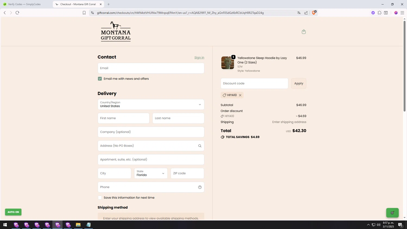View site information icon in address bar
407x229 pixels.
(x=92, y=13)
